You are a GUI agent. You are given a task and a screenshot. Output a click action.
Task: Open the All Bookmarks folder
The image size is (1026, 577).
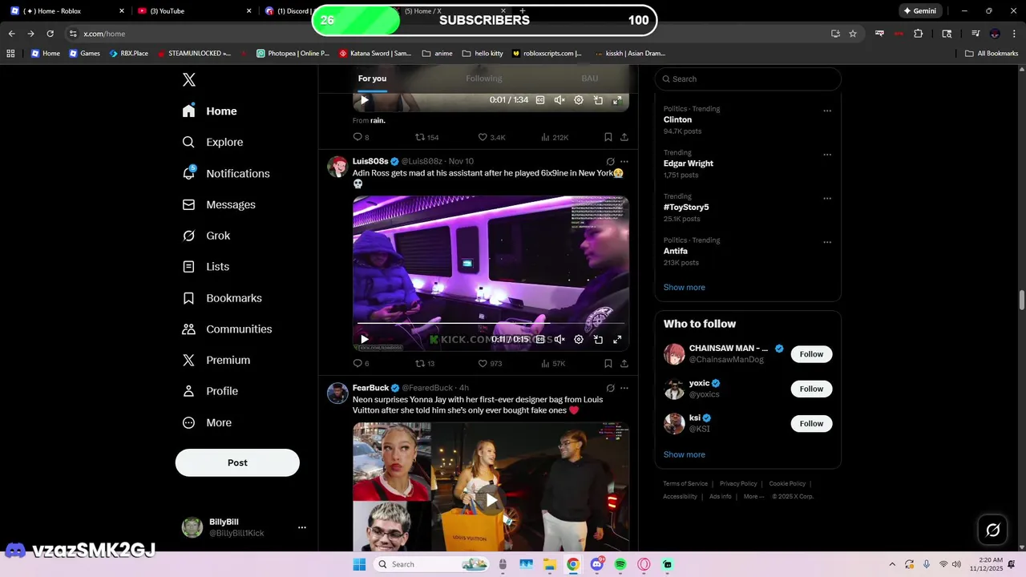coord(992,54)
